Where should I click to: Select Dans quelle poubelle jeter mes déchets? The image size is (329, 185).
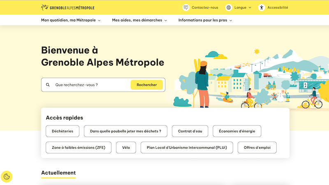click(125, 131)
